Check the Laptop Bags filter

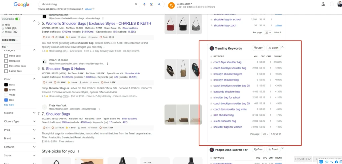point(6,71)
